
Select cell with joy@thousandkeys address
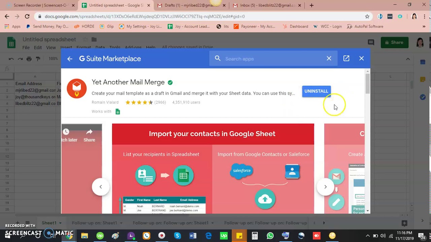35,97
